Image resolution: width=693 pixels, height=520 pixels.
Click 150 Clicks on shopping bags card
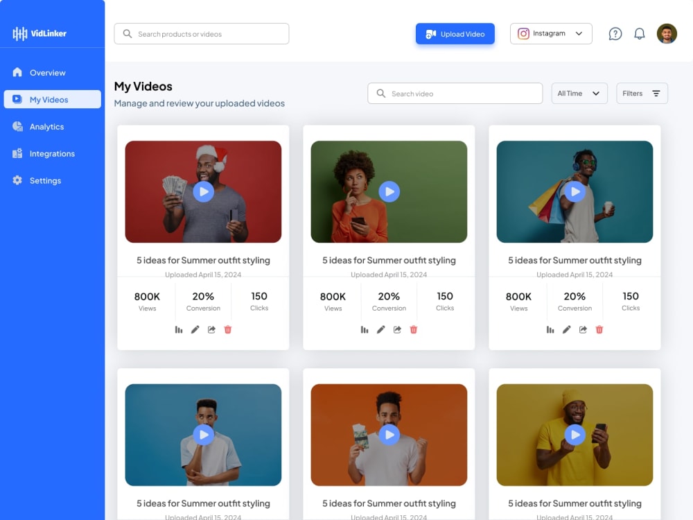pos(631,302)
